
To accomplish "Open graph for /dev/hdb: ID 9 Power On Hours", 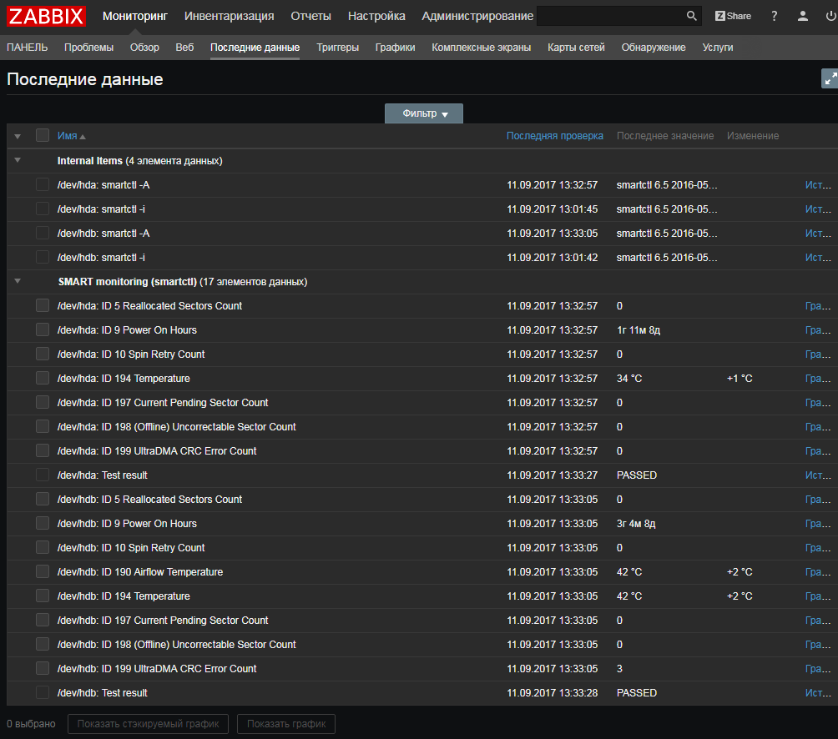I will tap(818, 524).
